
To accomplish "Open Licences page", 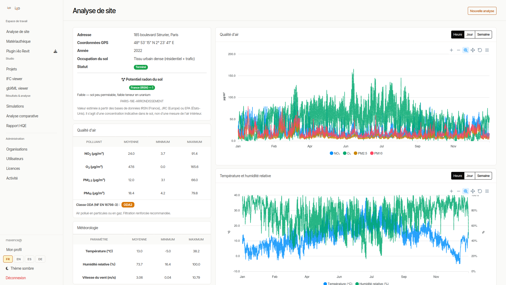I will (x=13, y=168).
